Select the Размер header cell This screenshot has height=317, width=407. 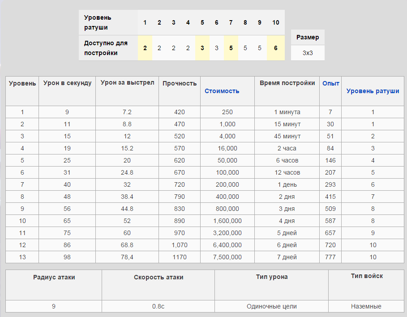coord(308,38)
